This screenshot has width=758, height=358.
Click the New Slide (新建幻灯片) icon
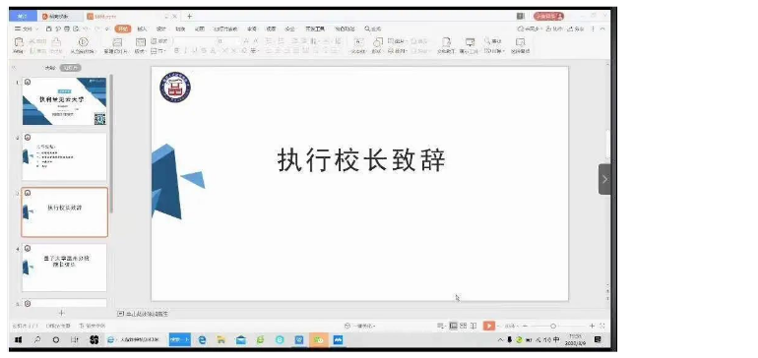point(117,42)
